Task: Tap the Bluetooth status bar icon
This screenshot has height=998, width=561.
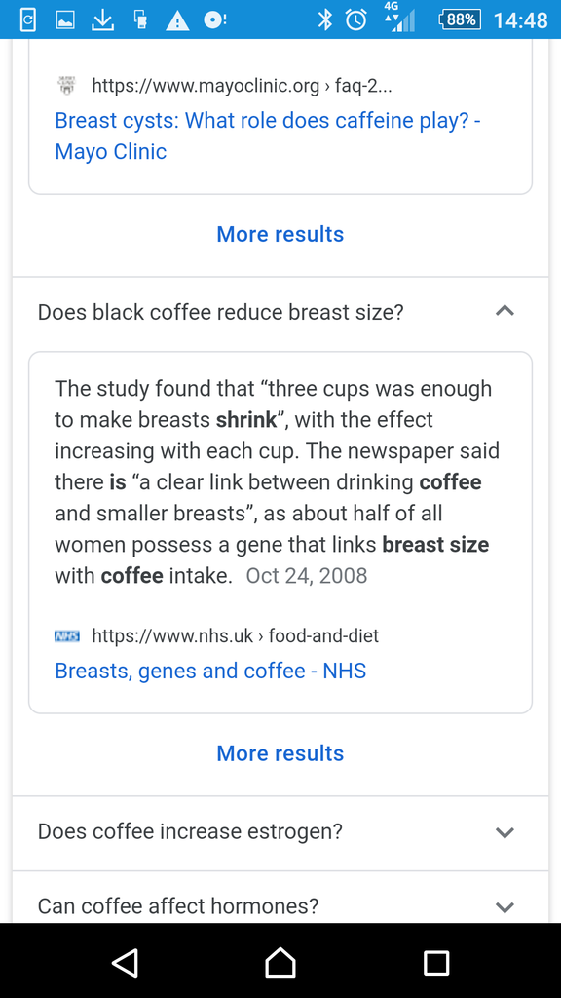Action: click(325, 19)
